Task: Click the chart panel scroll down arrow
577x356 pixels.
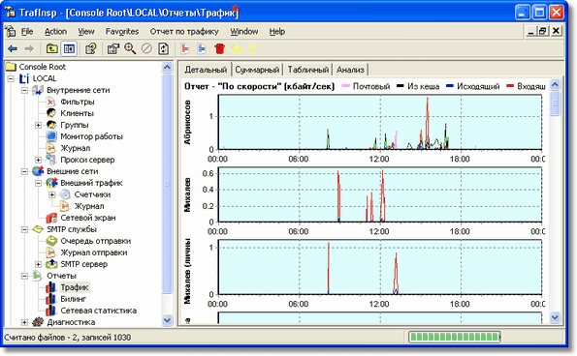Action: coord(555,317)
